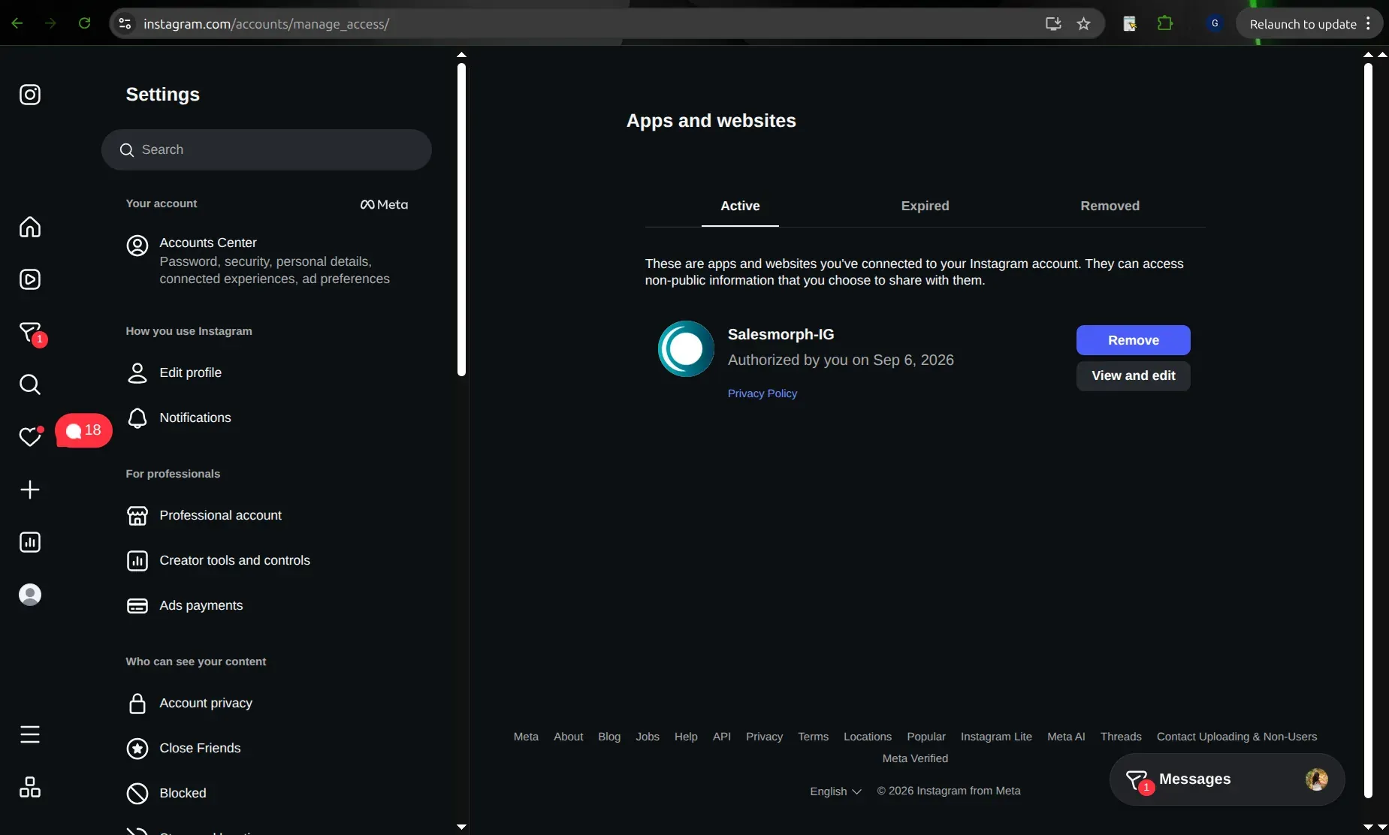The image size is (1389, 835).
Task: Go back in browser history
Action: point(17,23)
